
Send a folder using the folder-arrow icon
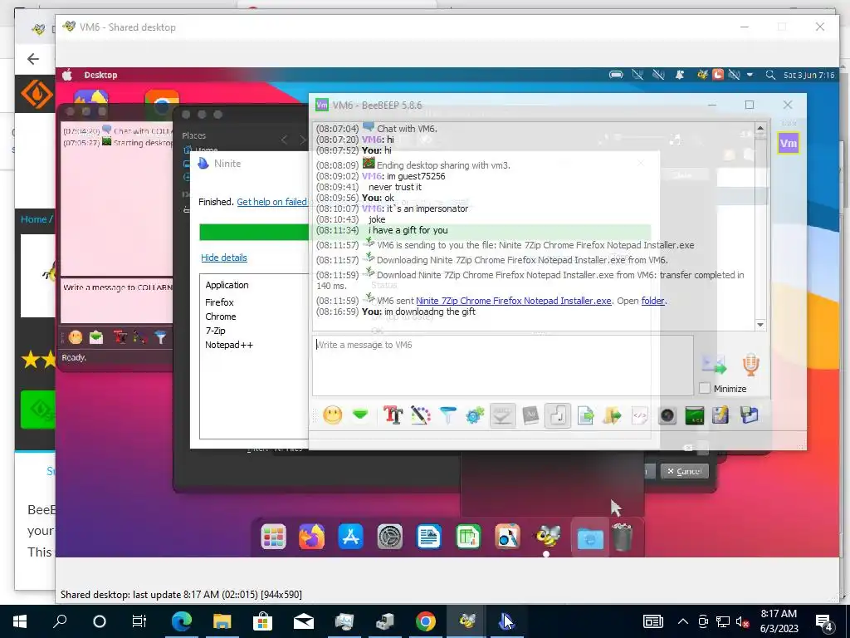[613, 415]
